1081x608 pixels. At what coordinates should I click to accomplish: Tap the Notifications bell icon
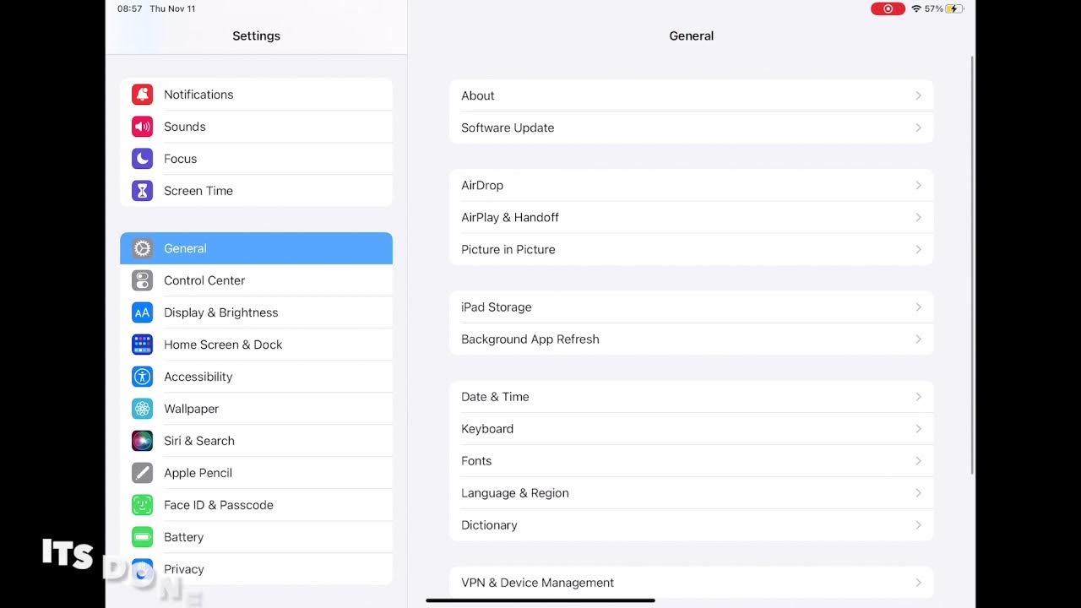[142, 95]
